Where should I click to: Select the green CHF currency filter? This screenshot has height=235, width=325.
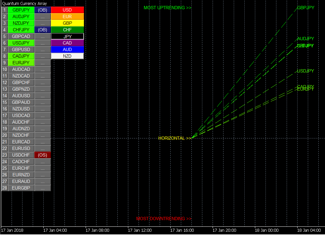(x=67, y=30)
